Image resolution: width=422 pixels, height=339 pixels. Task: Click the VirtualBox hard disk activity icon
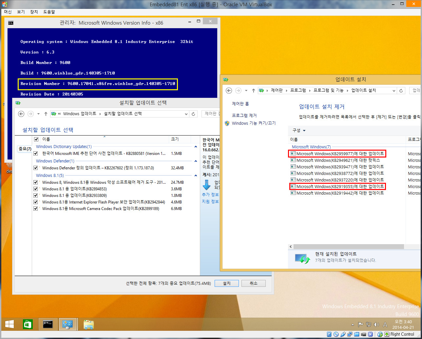(329, 334)
